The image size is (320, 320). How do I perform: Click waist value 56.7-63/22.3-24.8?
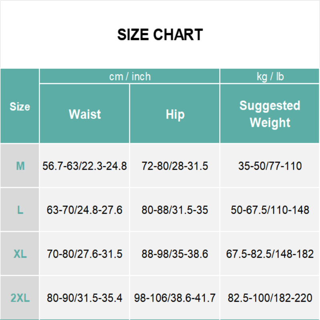(85, 166)
